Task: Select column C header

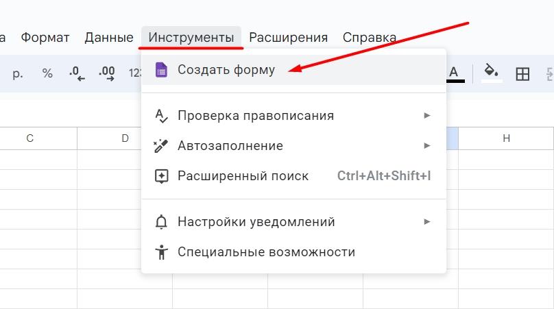Action: [x=30, y=138]
